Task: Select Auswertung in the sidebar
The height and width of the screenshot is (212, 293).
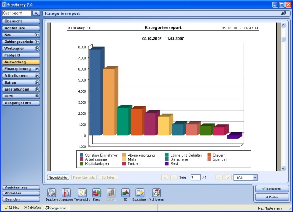Action: pos(21,62)
